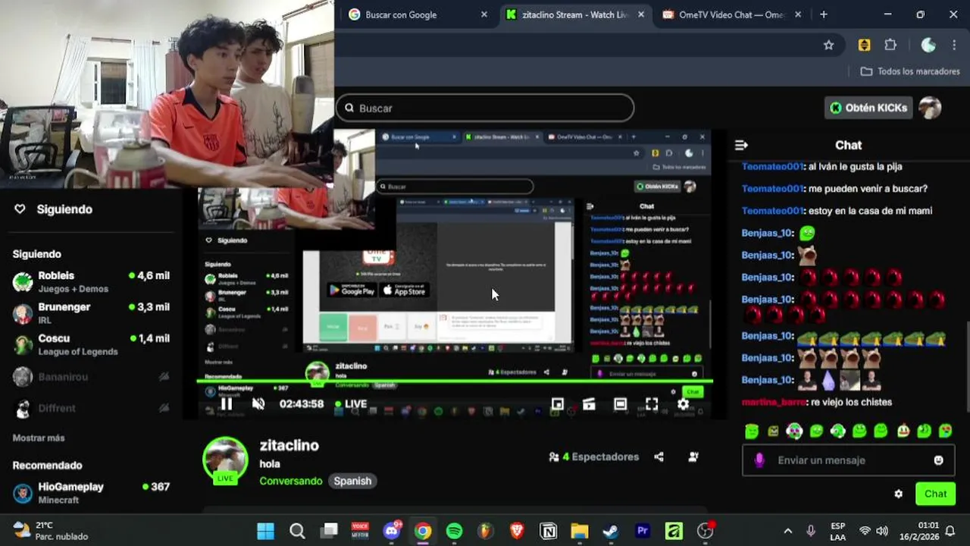Open Premiere Pro from the taskbar
Screen dimensions: 970x546
coord(643,531)
